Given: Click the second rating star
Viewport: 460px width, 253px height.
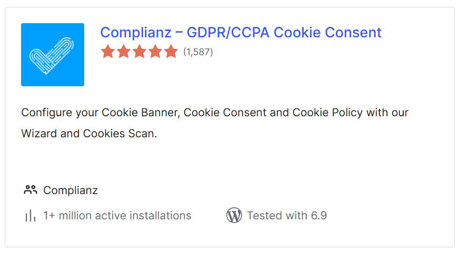Looking at the screenshot, I should coord(124,52).
